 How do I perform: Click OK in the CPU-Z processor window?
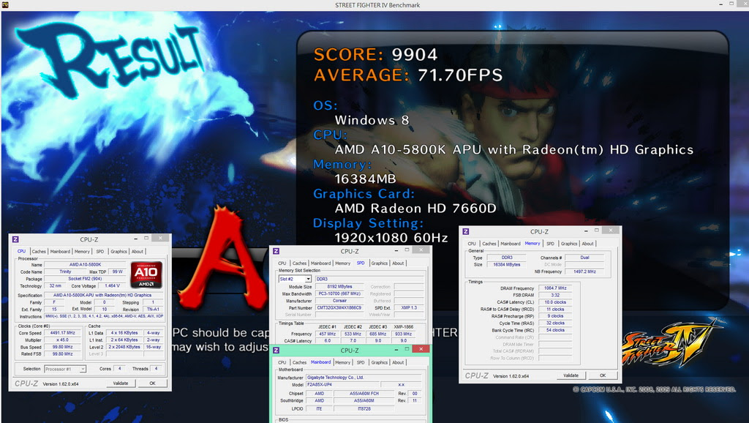[152, 383]
